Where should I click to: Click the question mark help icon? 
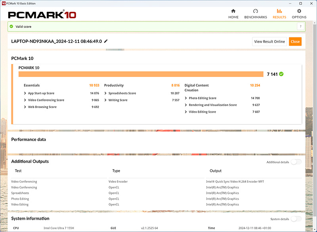point(300,27)
